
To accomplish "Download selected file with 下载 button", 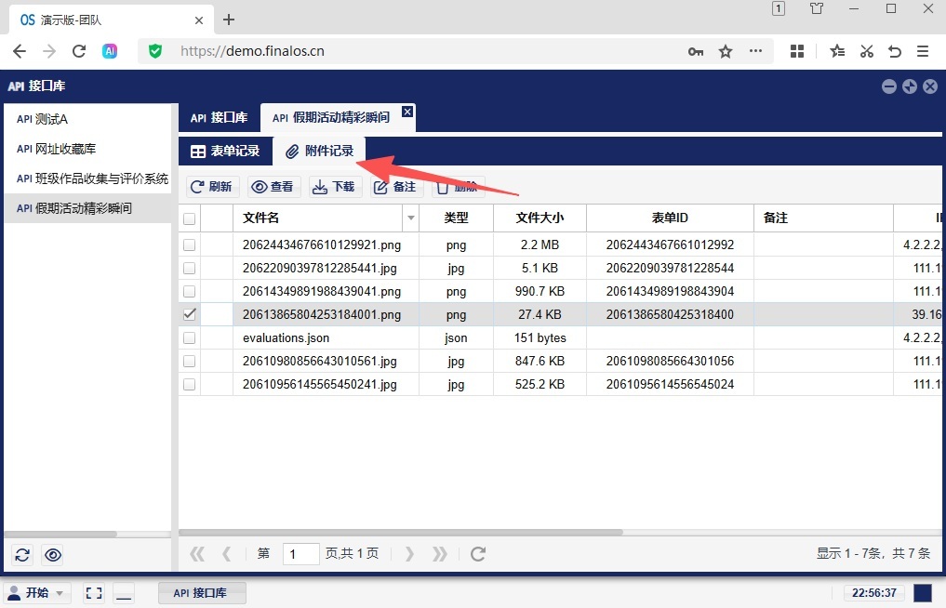I will [x=335, y=187].
